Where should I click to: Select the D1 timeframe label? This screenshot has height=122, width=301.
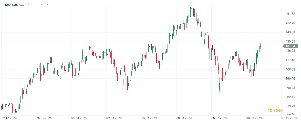click(41, 5)
